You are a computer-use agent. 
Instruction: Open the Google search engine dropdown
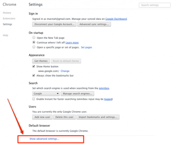[x=46, y=94]
